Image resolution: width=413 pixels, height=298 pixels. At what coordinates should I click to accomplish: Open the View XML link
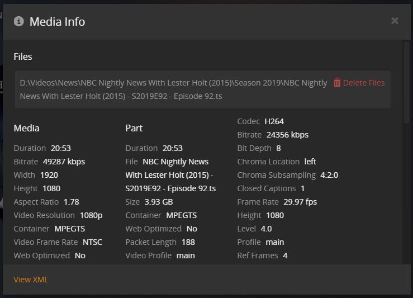coord(31,280)
